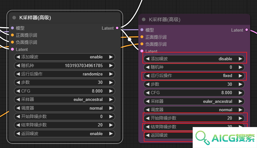Screen dimensions: 257x148
Task: Select next 采样器 in left node
Action: pos(111,100)
